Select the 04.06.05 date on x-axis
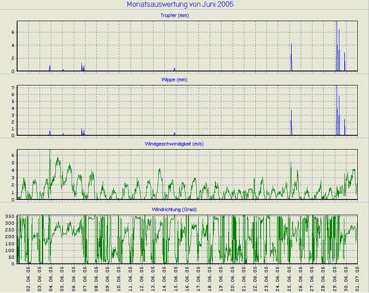 (51, 277)
